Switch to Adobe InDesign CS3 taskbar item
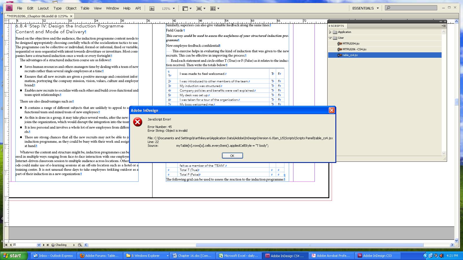The width and height of the screenshot is (463, 260). (378, 256)
